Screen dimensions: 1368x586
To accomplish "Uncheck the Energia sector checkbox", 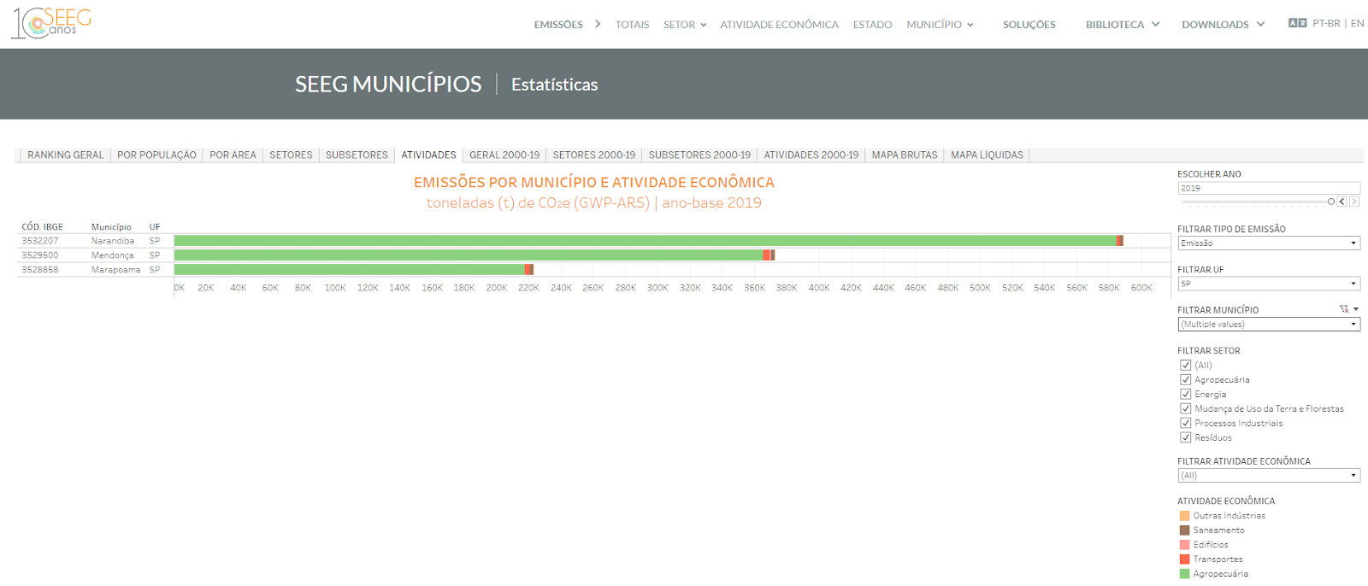I will click(1186, 394).
